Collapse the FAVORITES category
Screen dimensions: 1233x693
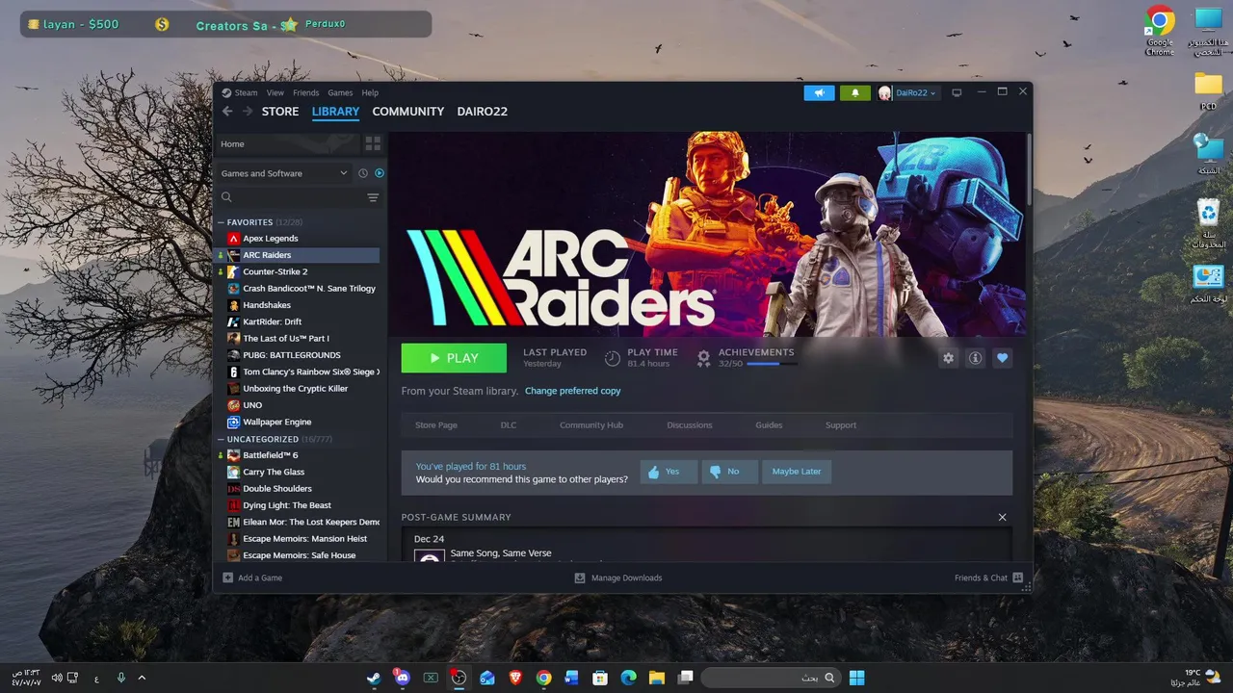(221, 222)
